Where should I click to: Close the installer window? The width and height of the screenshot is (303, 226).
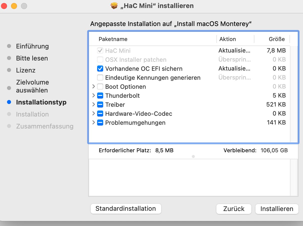click(4, 5)
